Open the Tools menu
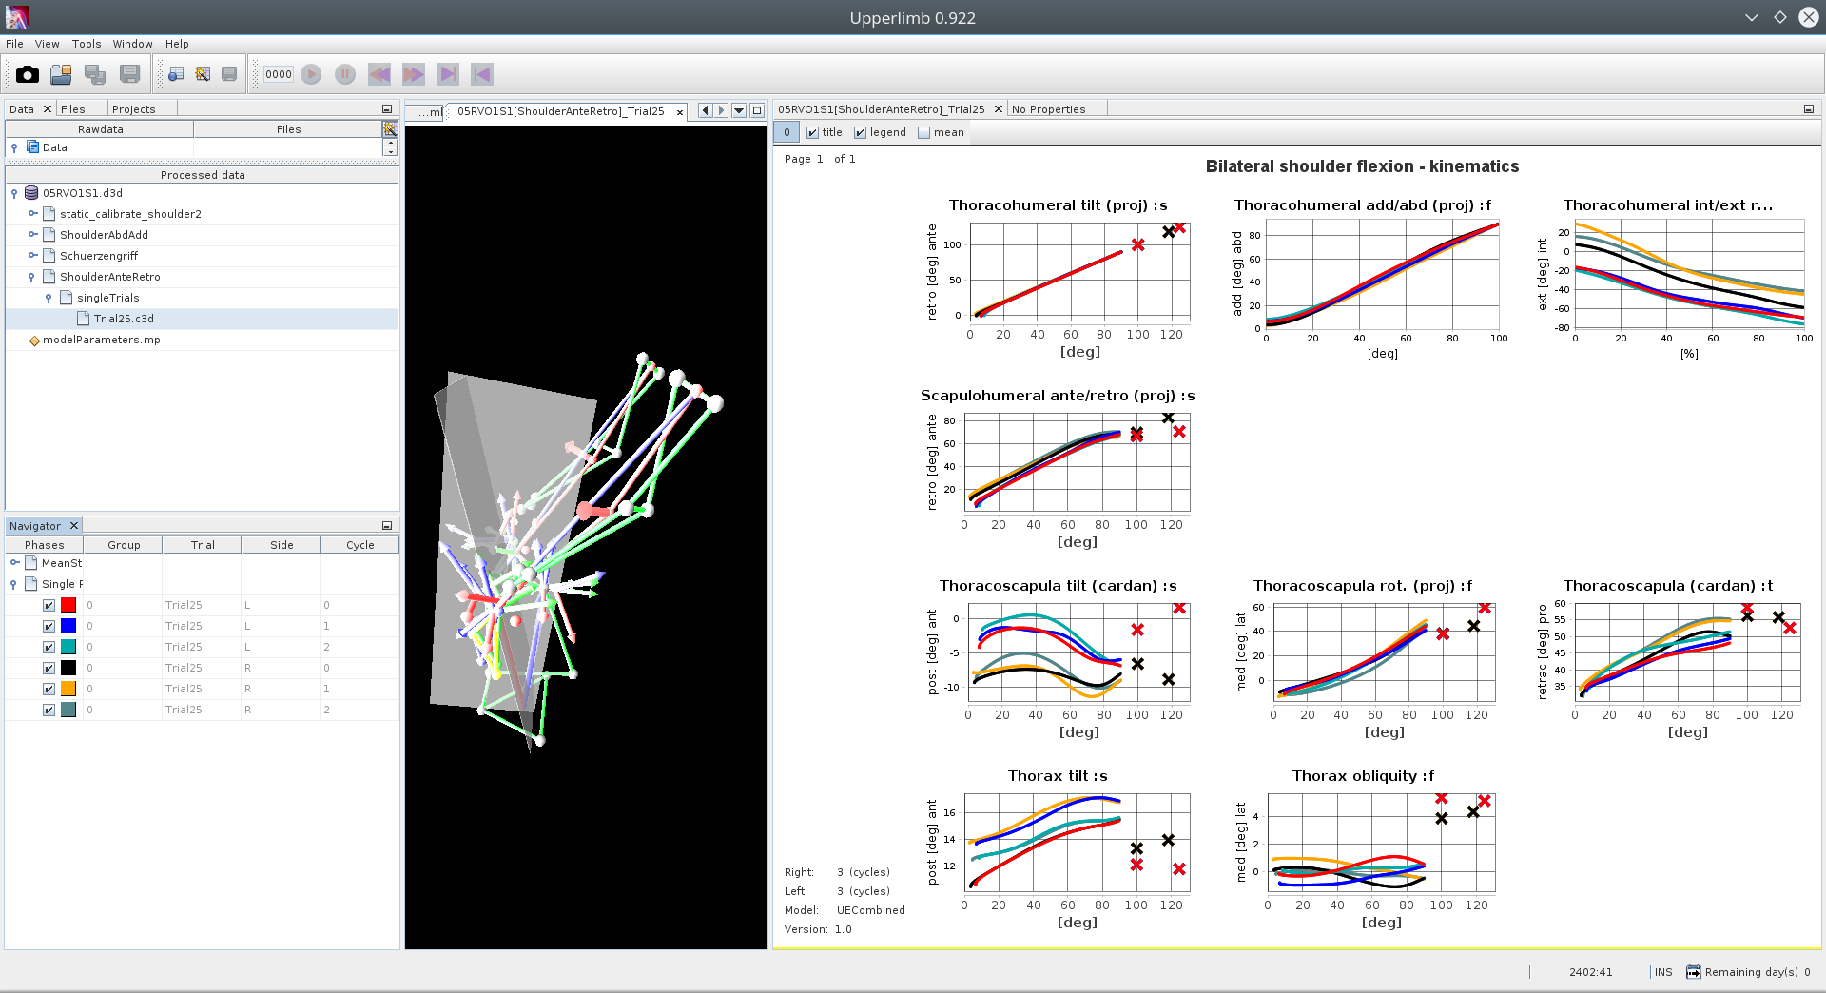Image resolution: width=1826 pixels, height=993 pixels. (x=86, y=44)
